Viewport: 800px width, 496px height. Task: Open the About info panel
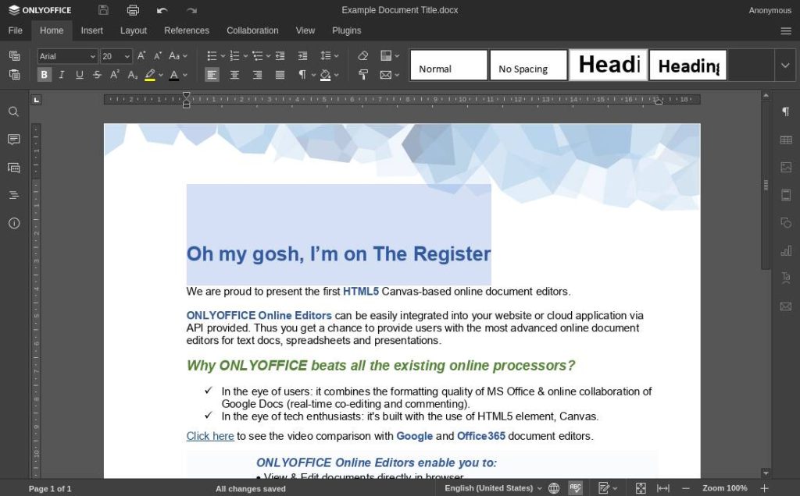[14, 223]
